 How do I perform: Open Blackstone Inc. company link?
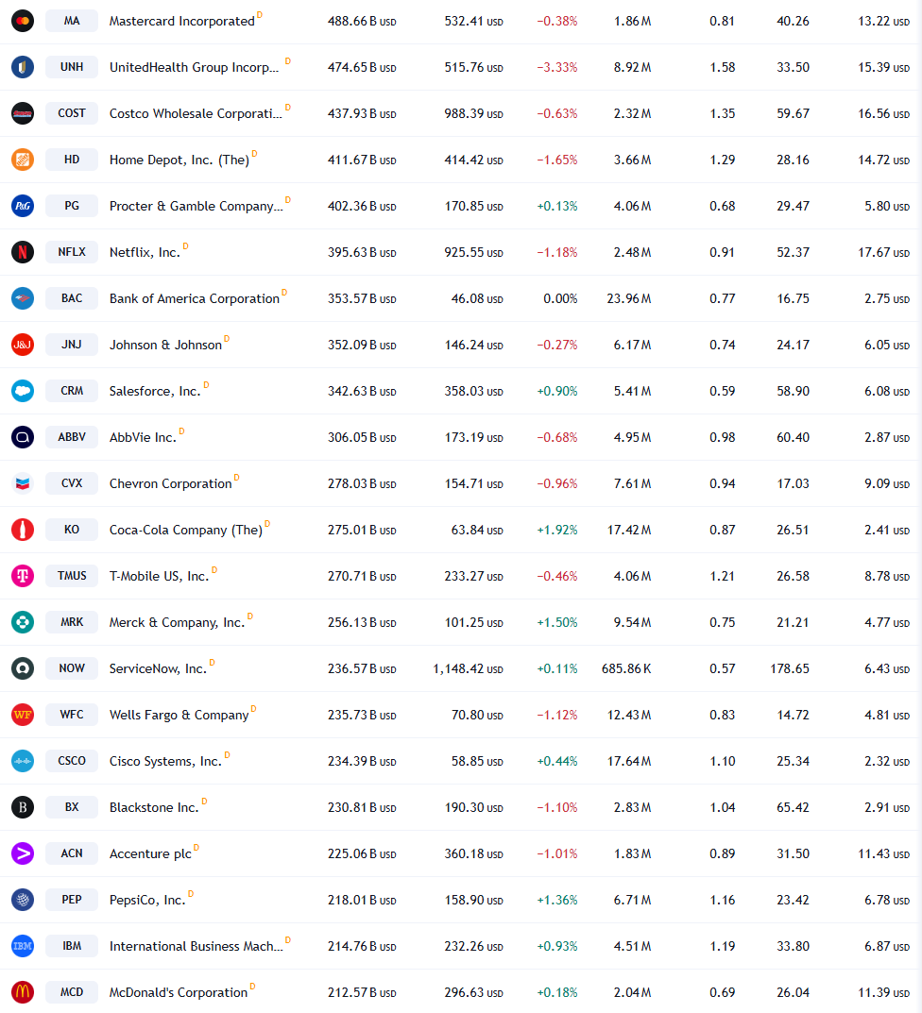click(154, 807)
